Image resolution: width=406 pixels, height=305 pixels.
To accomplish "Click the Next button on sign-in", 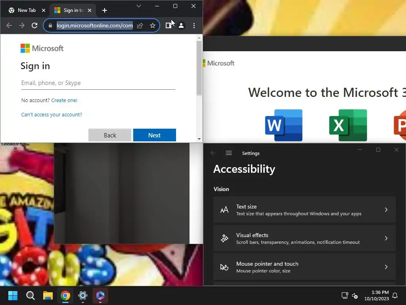I will coord(155,135).
